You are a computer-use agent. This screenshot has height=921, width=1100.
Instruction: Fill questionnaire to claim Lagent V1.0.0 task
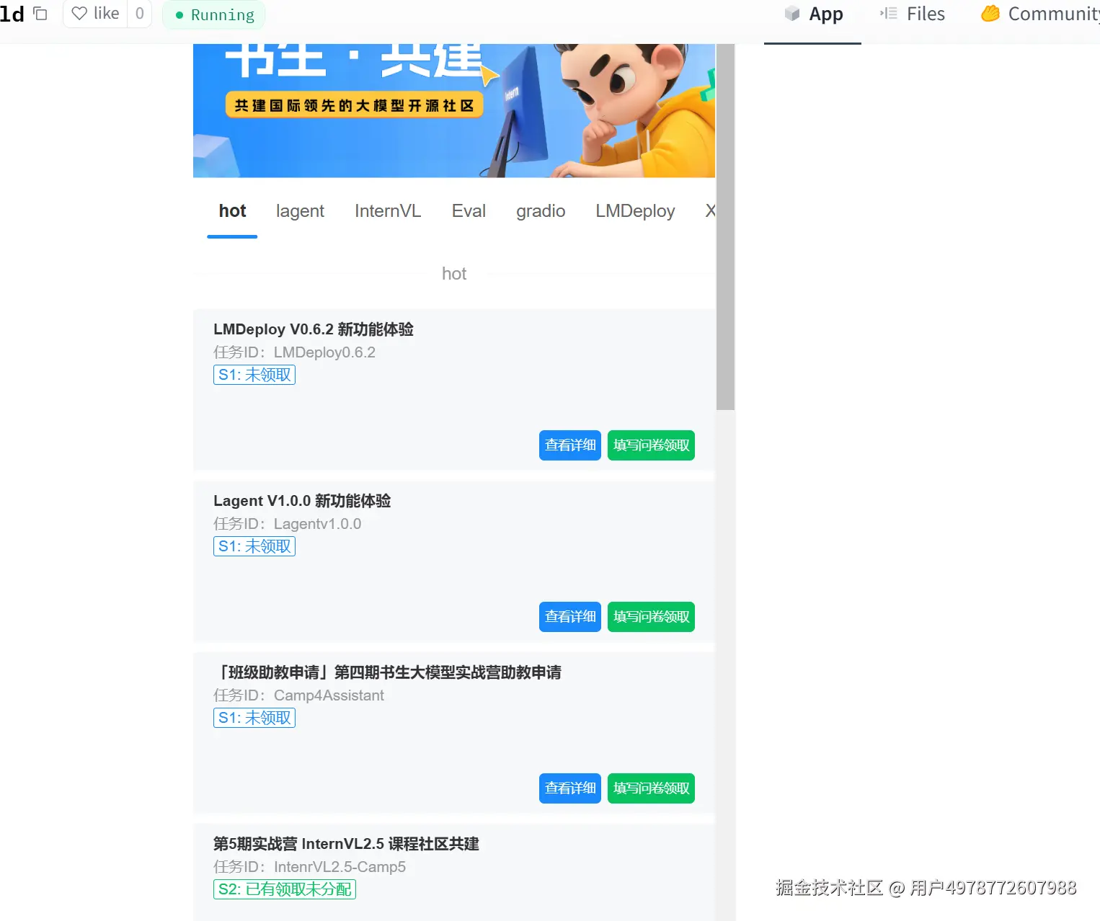tap(651, 617)
